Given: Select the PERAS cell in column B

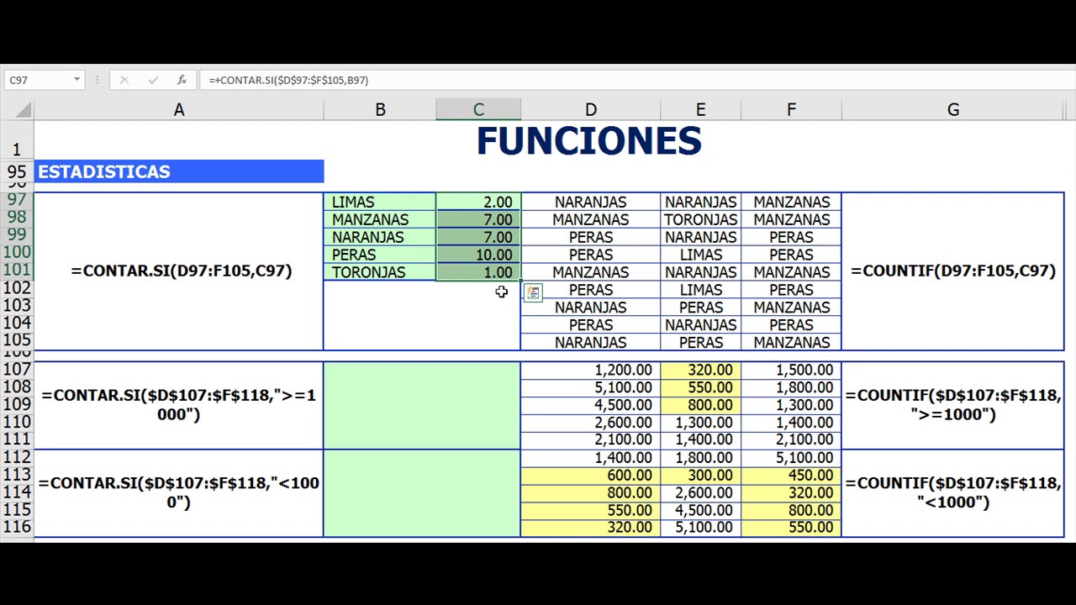Looking at the screenshot, I should point(380,255).
